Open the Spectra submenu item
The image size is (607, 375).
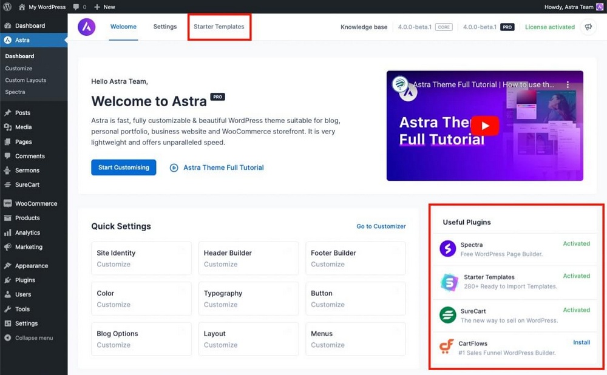click(15, 92)
